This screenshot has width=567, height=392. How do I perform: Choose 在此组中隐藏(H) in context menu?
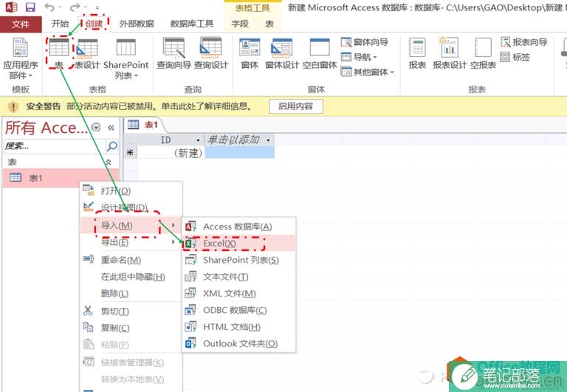tap(131, 277)
